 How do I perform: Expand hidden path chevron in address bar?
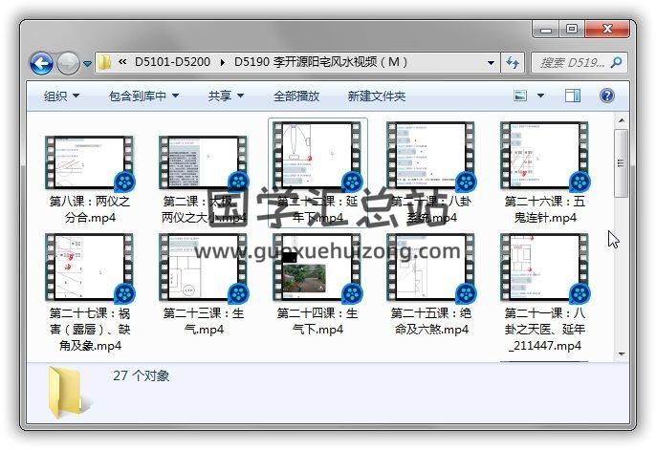pyautogui.click(x=122, y=62)
